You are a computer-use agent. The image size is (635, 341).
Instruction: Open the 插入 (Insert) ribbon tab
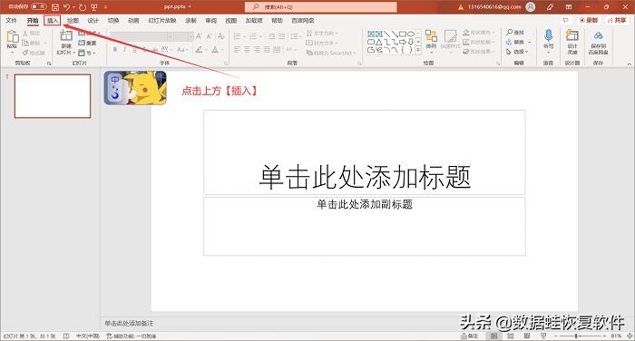[x=53, y=20]
